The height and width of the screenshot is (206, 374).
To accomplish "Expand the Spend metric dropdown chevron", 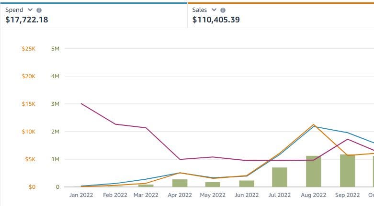I will click(30, 10).
